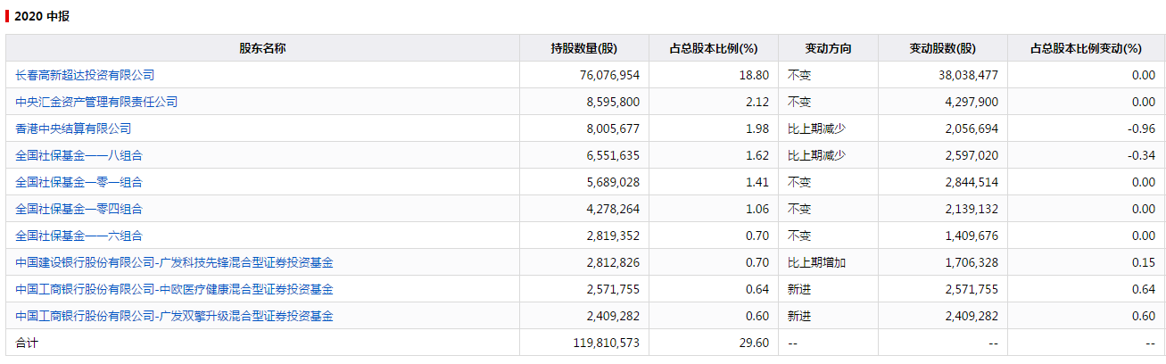Open 全国社保基金一一八组合 link

click(x=79, y=155)
